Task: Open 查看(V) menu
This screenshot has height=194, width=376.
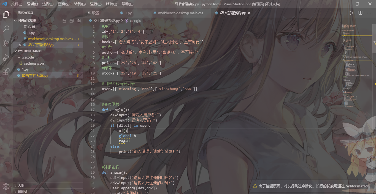Action: [x=64, y=4]
